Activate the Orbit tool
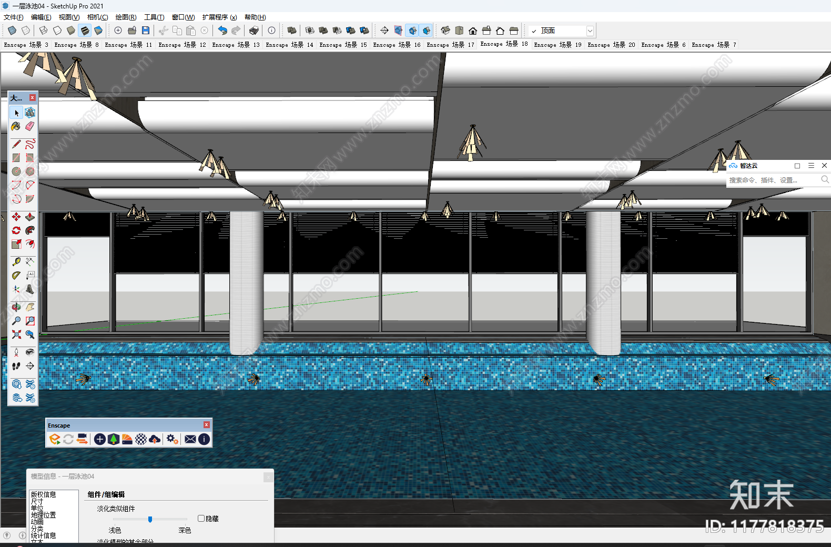Viewport: 831px width, 547px height. [16, 307]
